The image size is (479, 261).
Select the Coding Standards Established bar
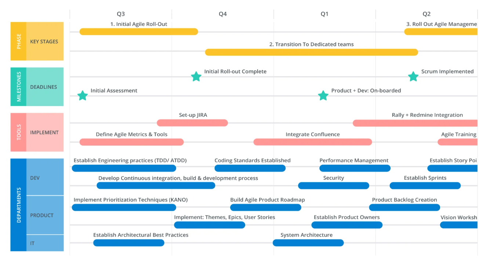pos(250,168)
